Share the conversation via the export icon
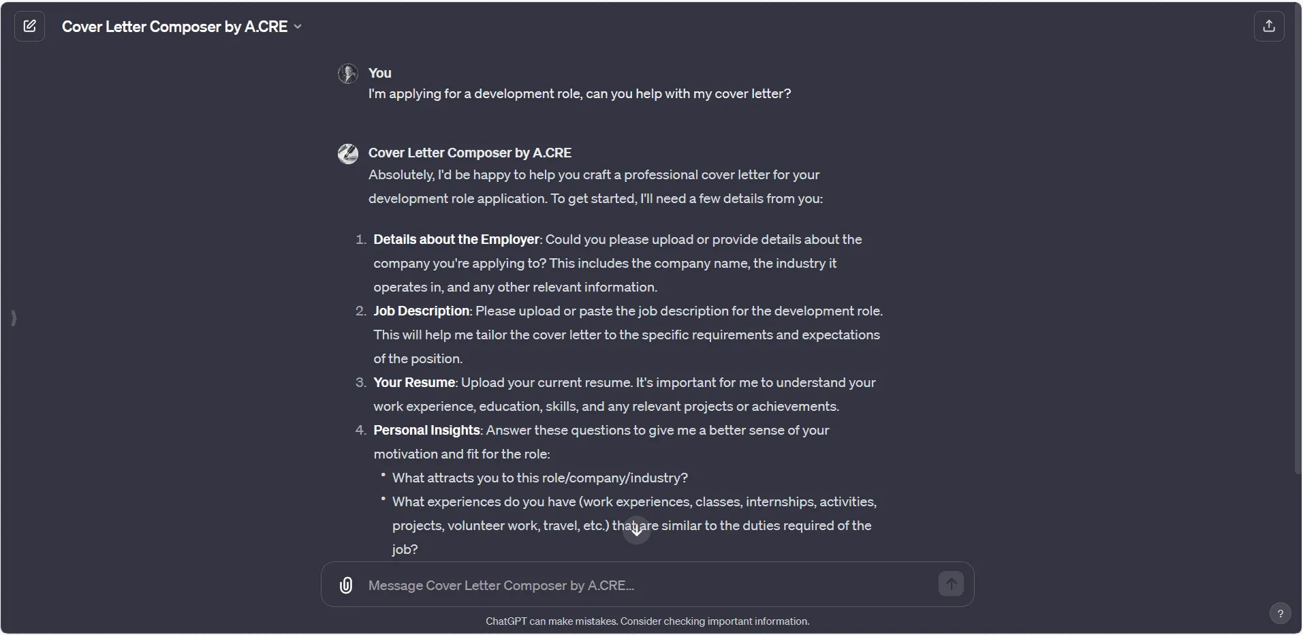Viewport: 1303px width, 635px height. pos(1269,26)
